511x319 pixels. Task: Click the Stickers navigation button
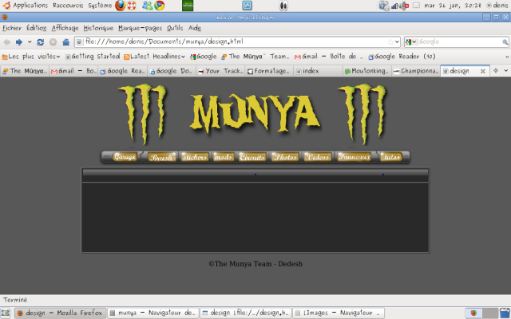pos(195,157)
